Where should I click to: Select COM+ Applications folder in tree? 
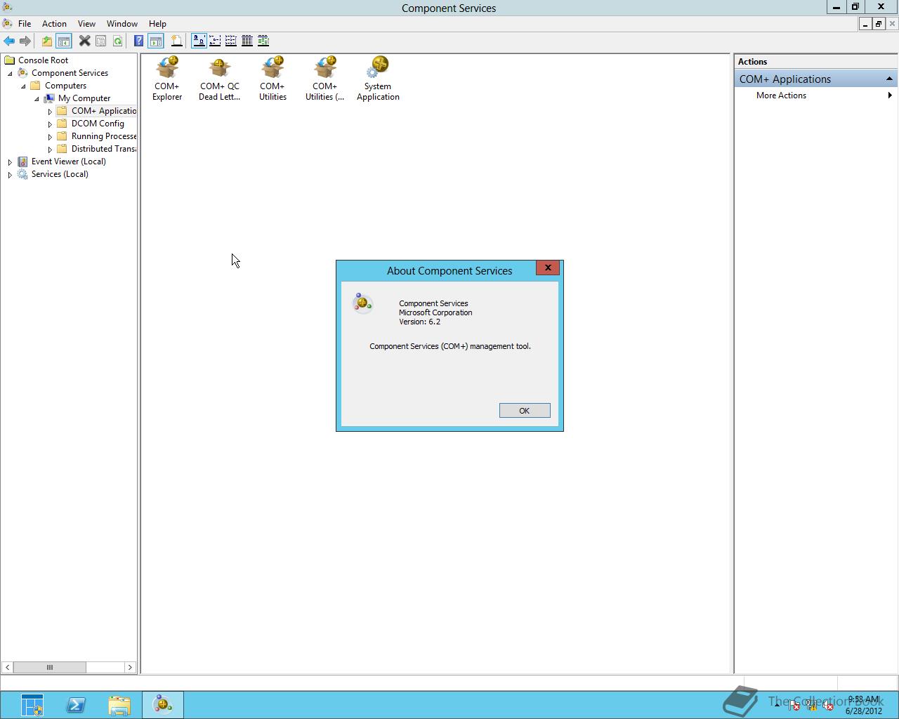pyautogui.click(x=103, y=111)
